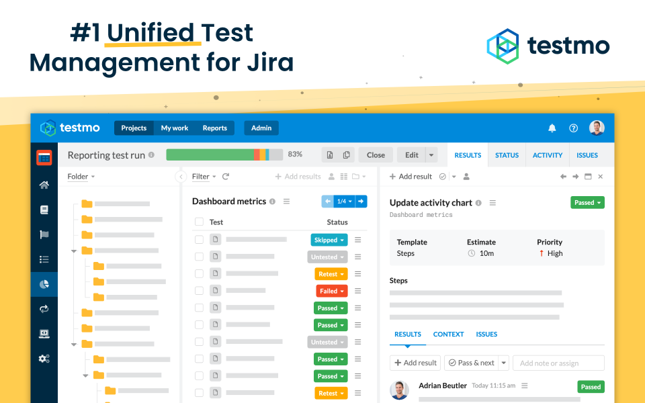The width and height of the screenshot is (645, 403).
Task: Toggle the select-all checkbox beside Test header
Action: click(199, 222)
